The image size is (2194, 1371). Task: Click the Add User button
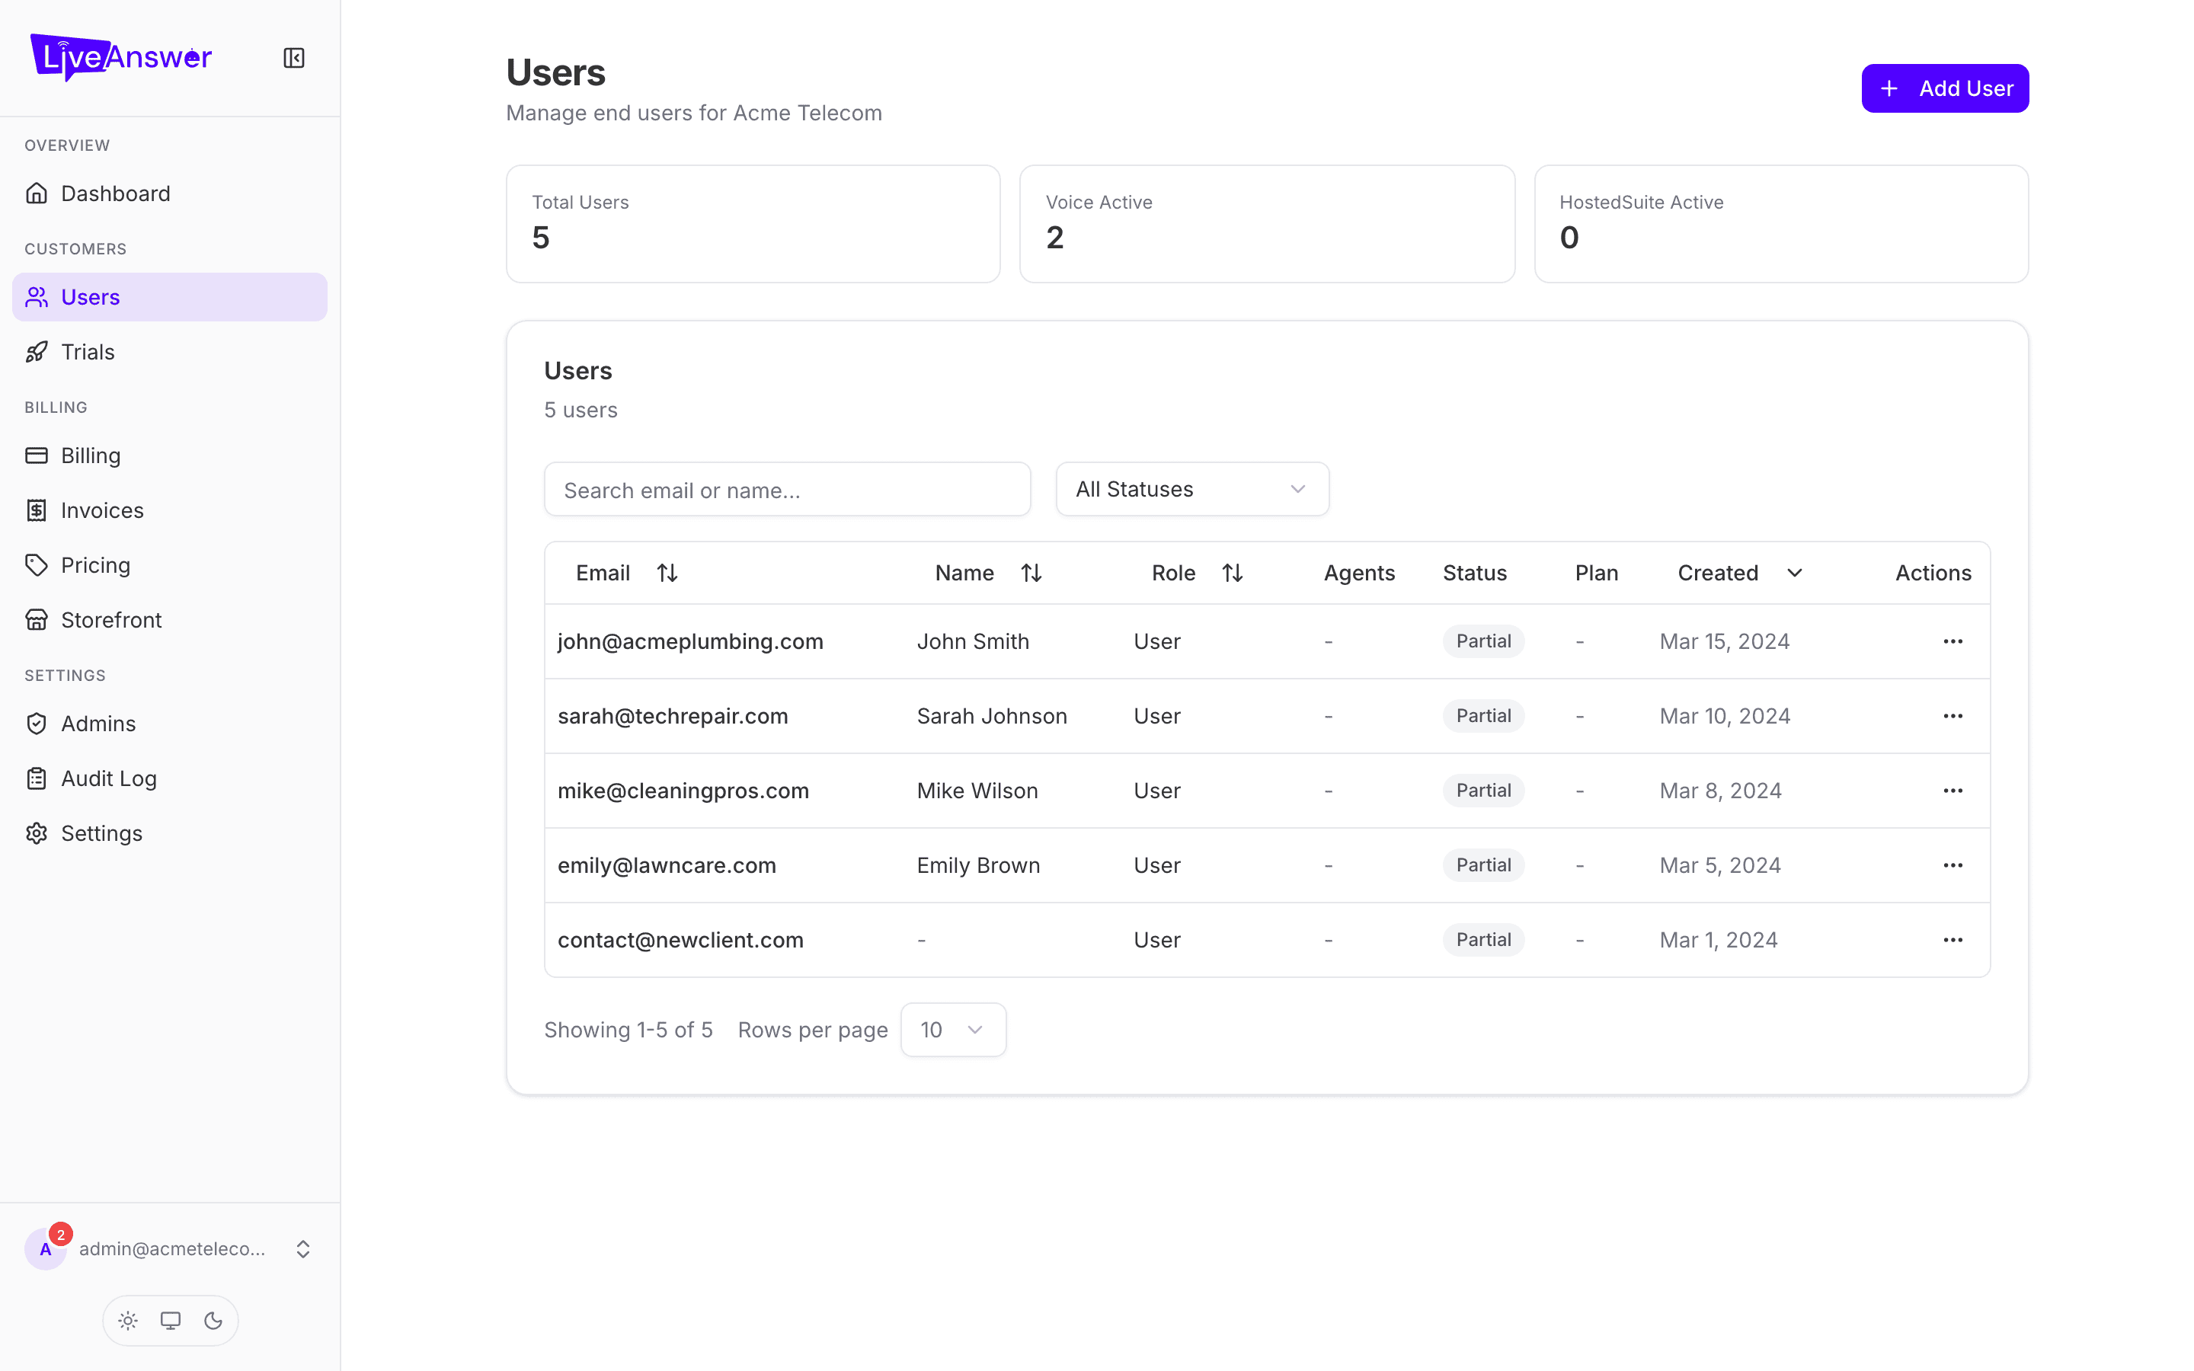pos(1945,88)
